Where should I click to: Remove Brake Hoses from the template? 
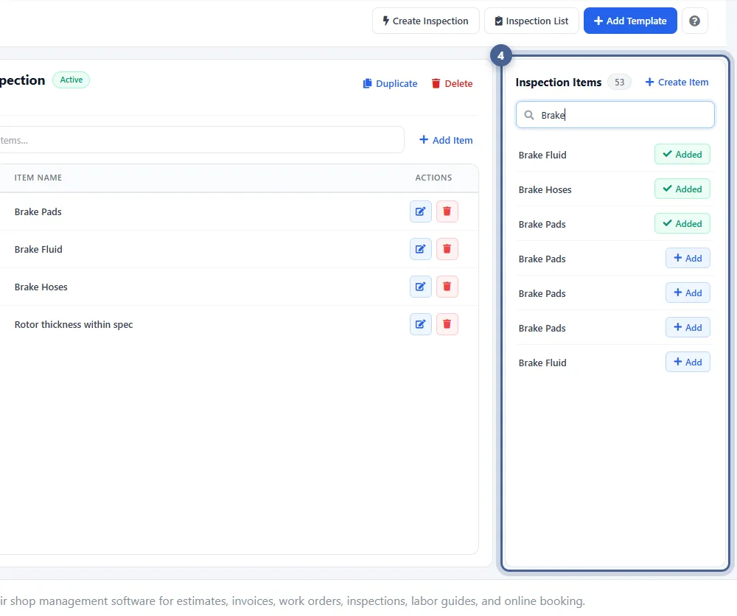pos(447,287)
